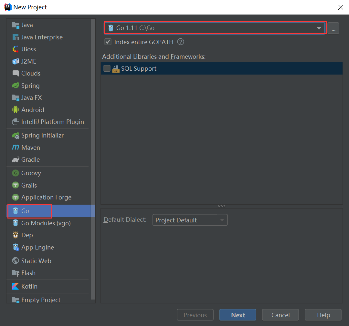
Task: Open Index entire GOPATH help question mark
Action: pos(181,42)
